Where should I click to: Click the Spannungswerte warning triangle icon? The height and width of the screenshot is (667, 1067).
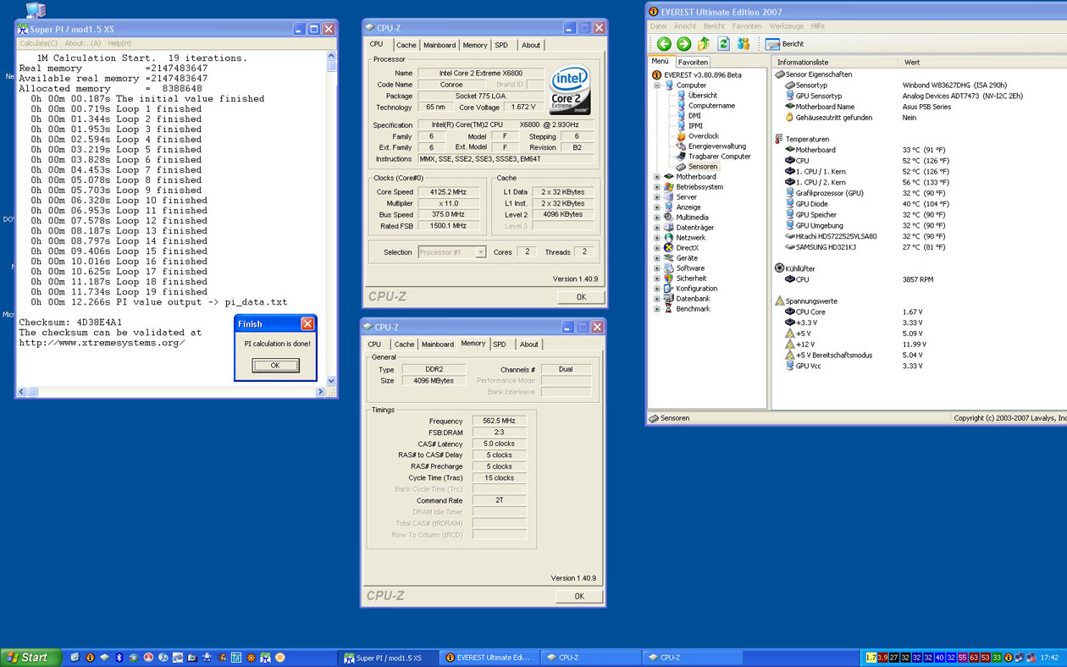(779, 300)
